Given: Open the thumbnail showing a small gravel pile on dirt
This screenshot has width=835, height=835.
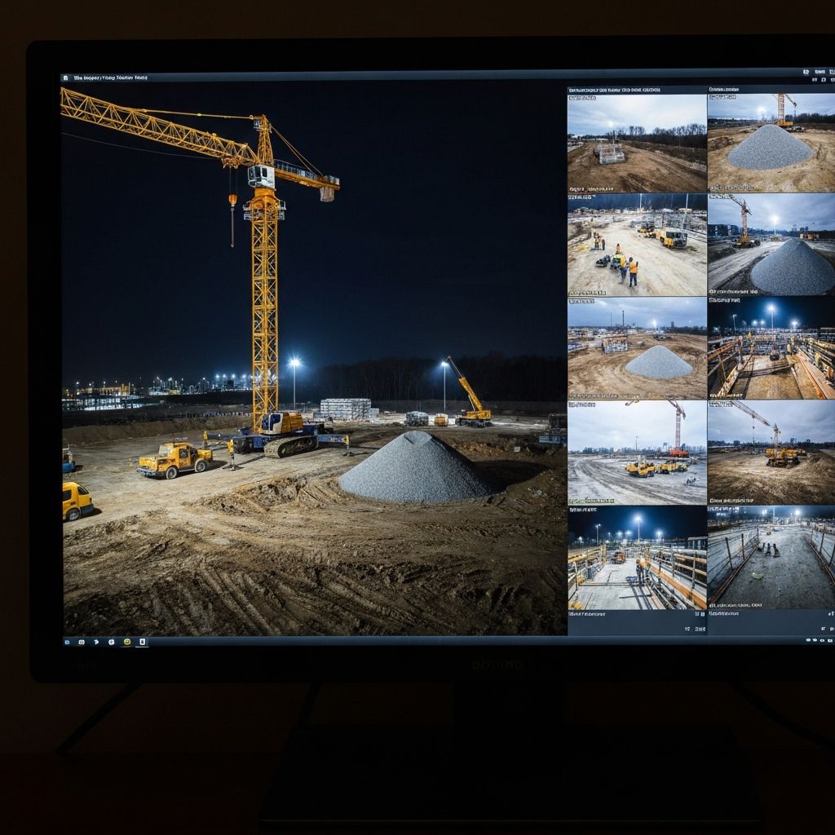Looking at the screenshot, I should (x=637, y=352).
